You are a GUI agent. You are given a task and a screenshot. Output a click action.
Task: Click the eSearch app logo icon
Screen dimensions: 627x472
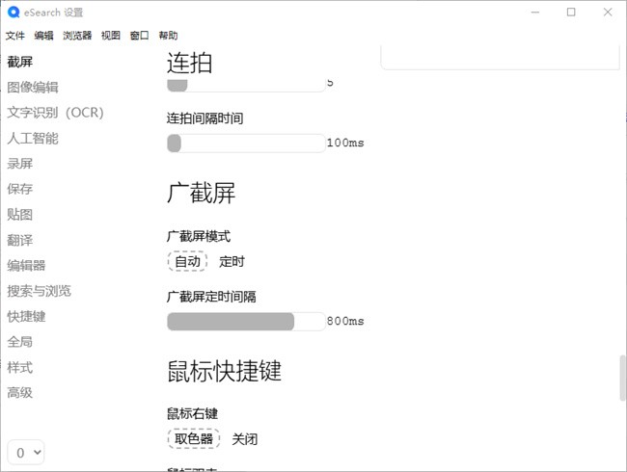(x=13, y=13)
